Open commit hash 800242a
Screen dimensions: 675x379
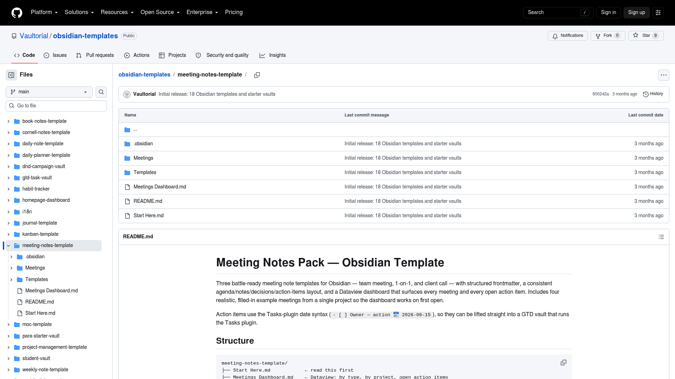(x=600, y=94)
